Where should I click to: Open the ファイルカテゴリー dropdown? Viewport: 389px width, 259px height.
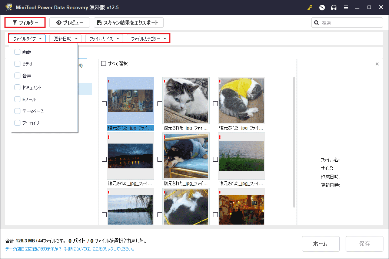tap(148, 38)
